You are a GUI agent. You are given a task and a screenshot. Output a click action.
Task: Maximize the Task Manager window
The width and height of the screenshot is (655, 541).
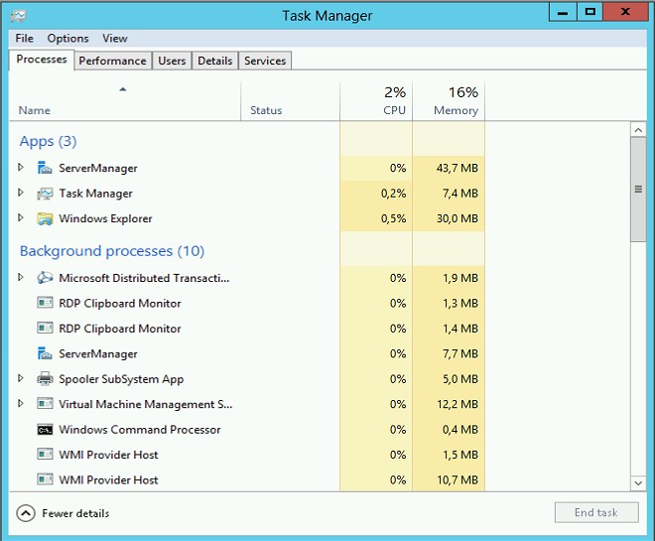point(589,12)
